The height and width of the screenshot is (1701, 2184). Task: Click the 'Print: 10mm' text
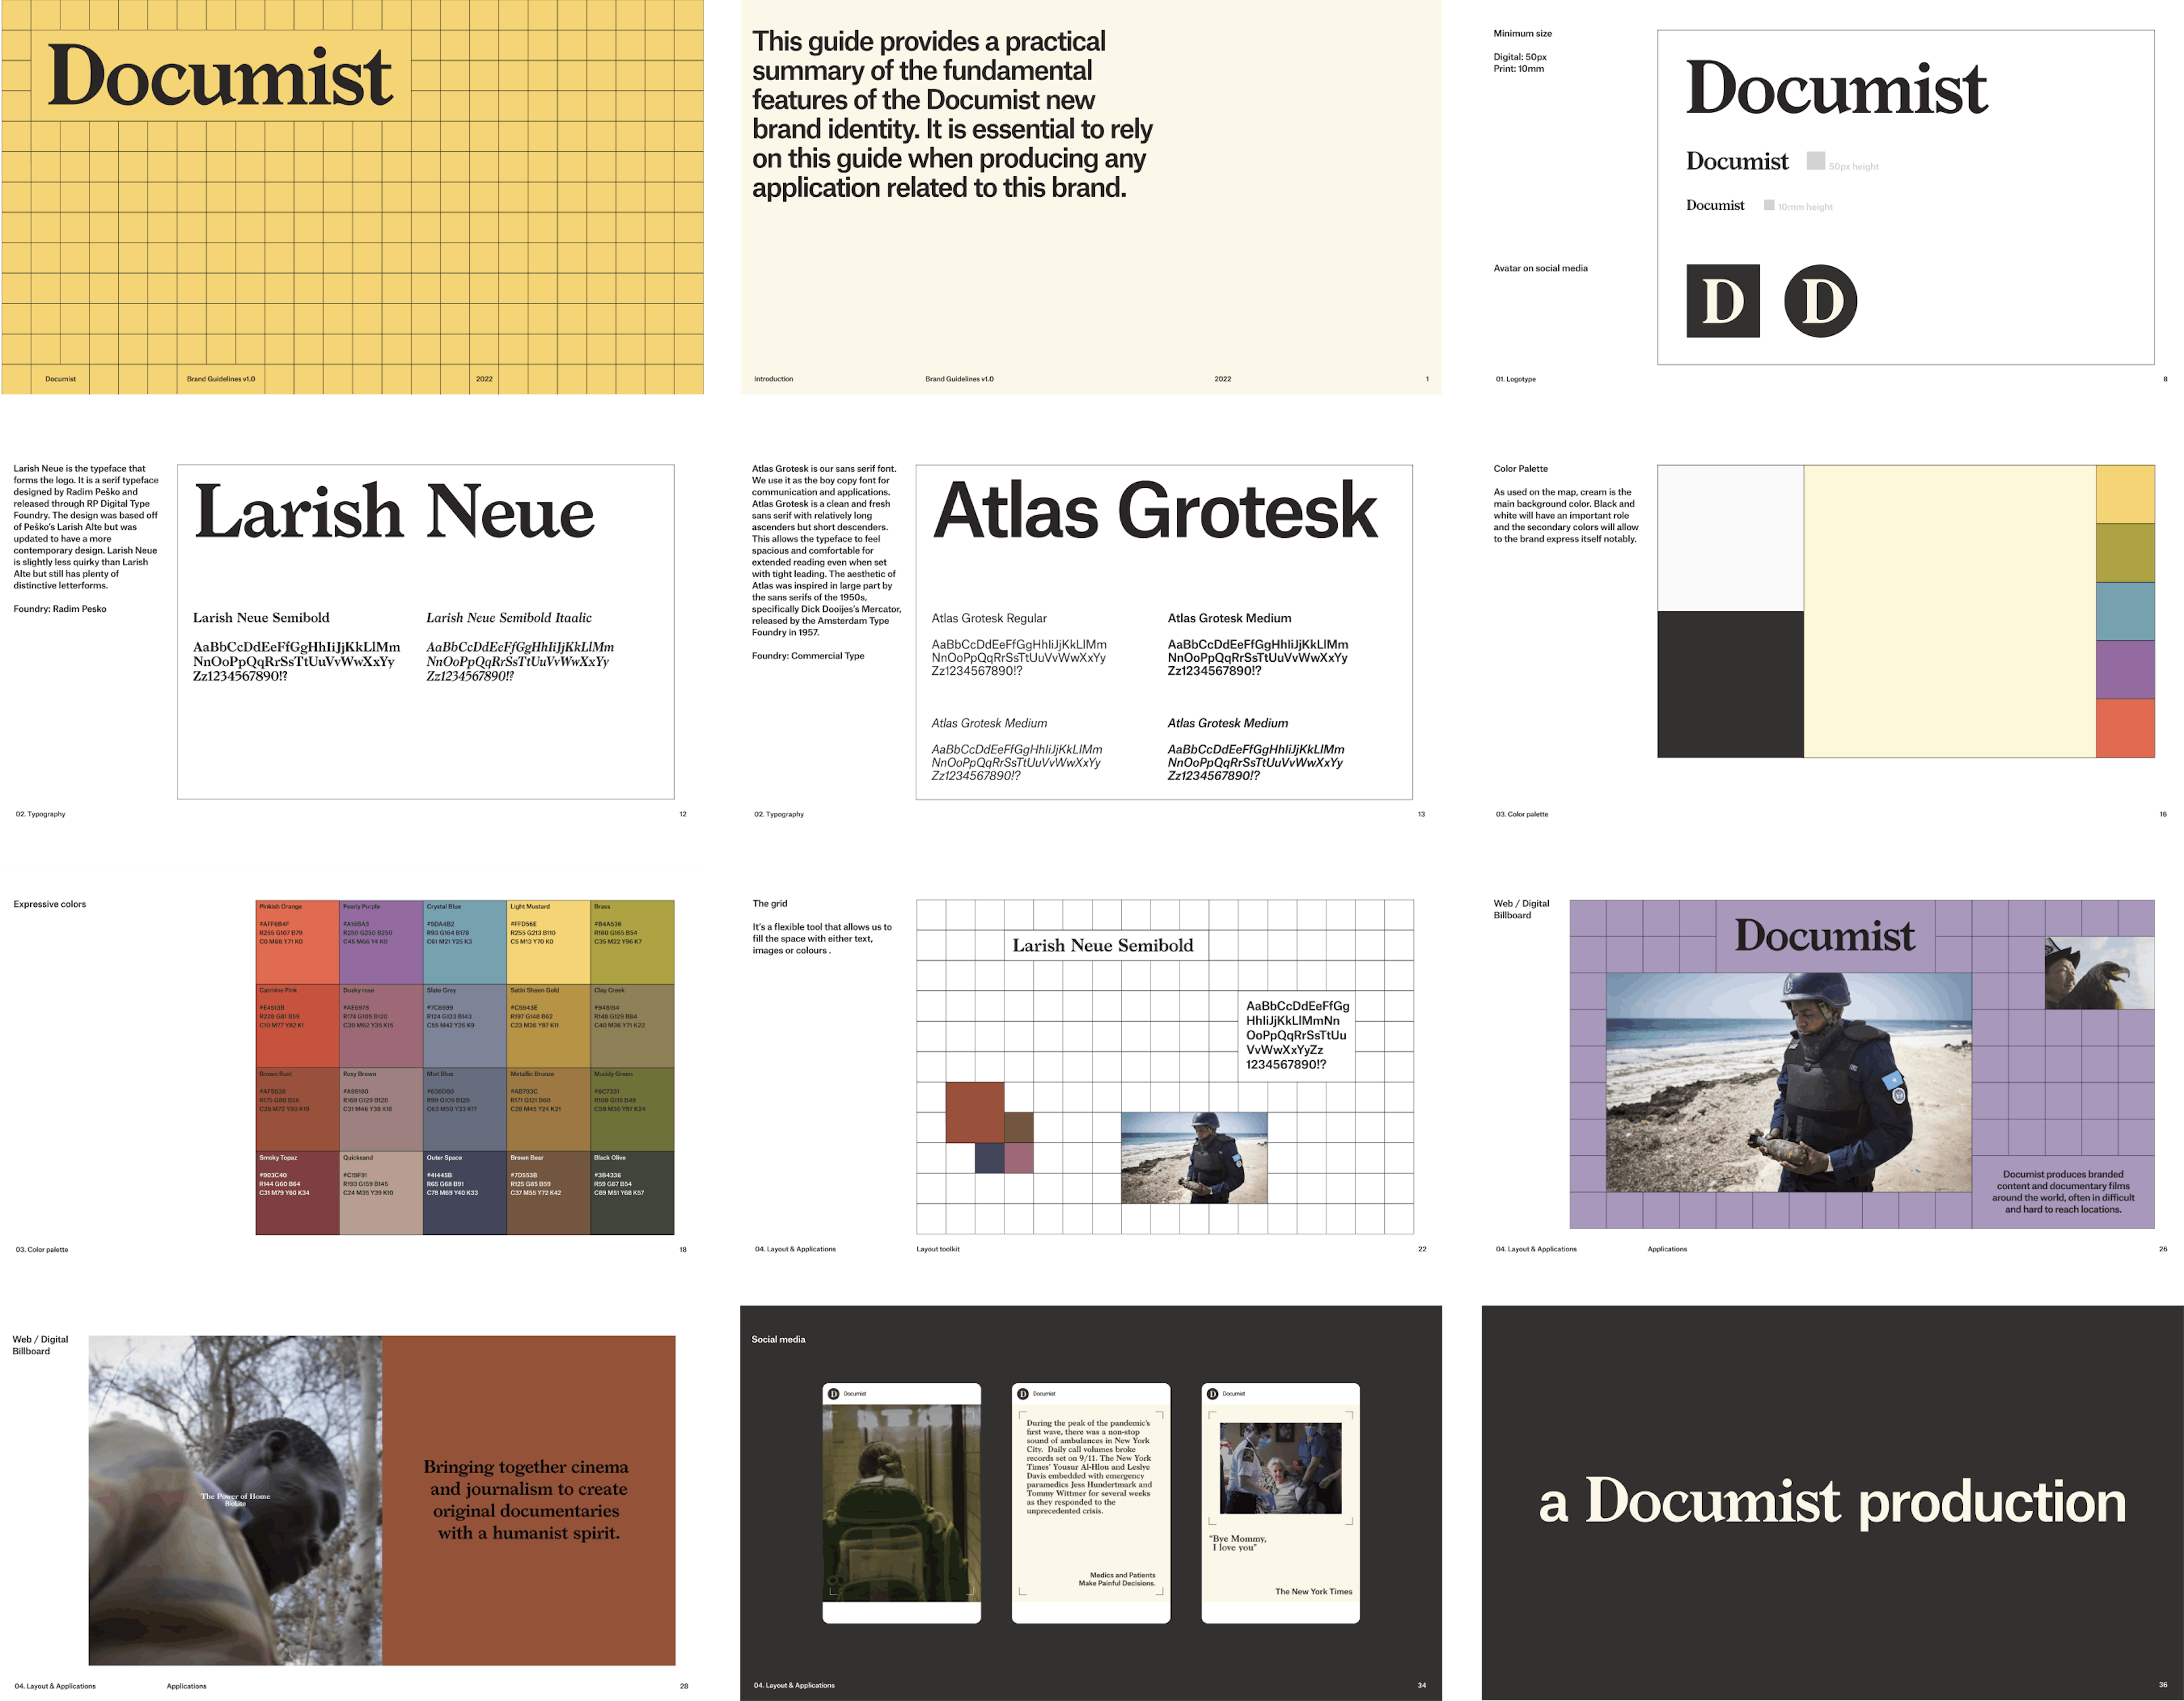click(1518, 69)
